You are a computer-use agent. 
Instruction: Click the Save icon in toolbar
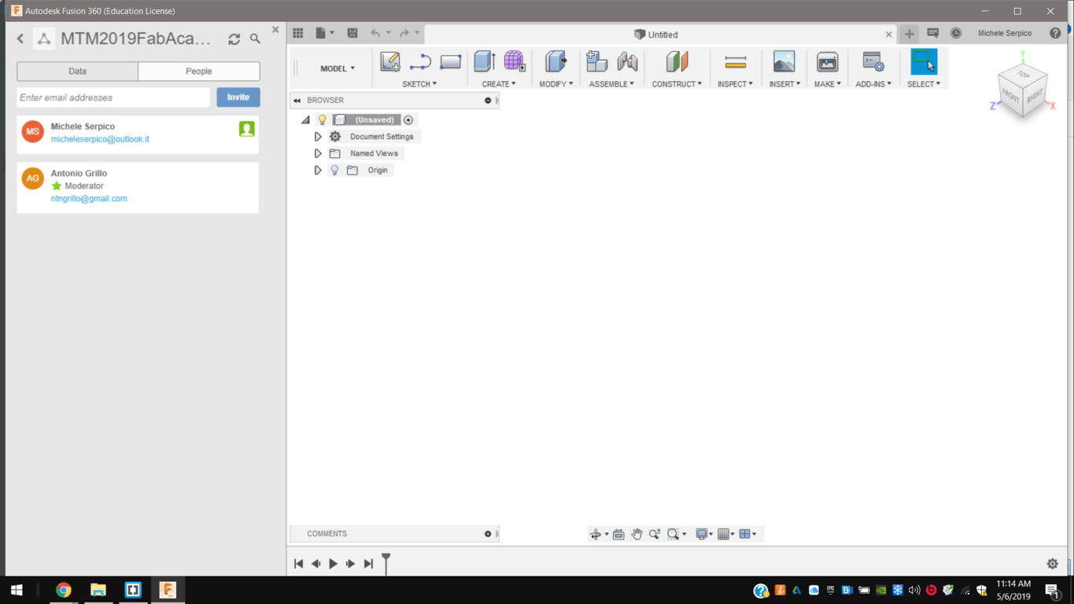(352, 33)
